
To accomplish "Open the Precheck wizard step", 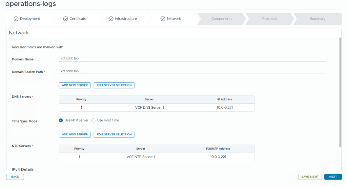I will 269,19.
